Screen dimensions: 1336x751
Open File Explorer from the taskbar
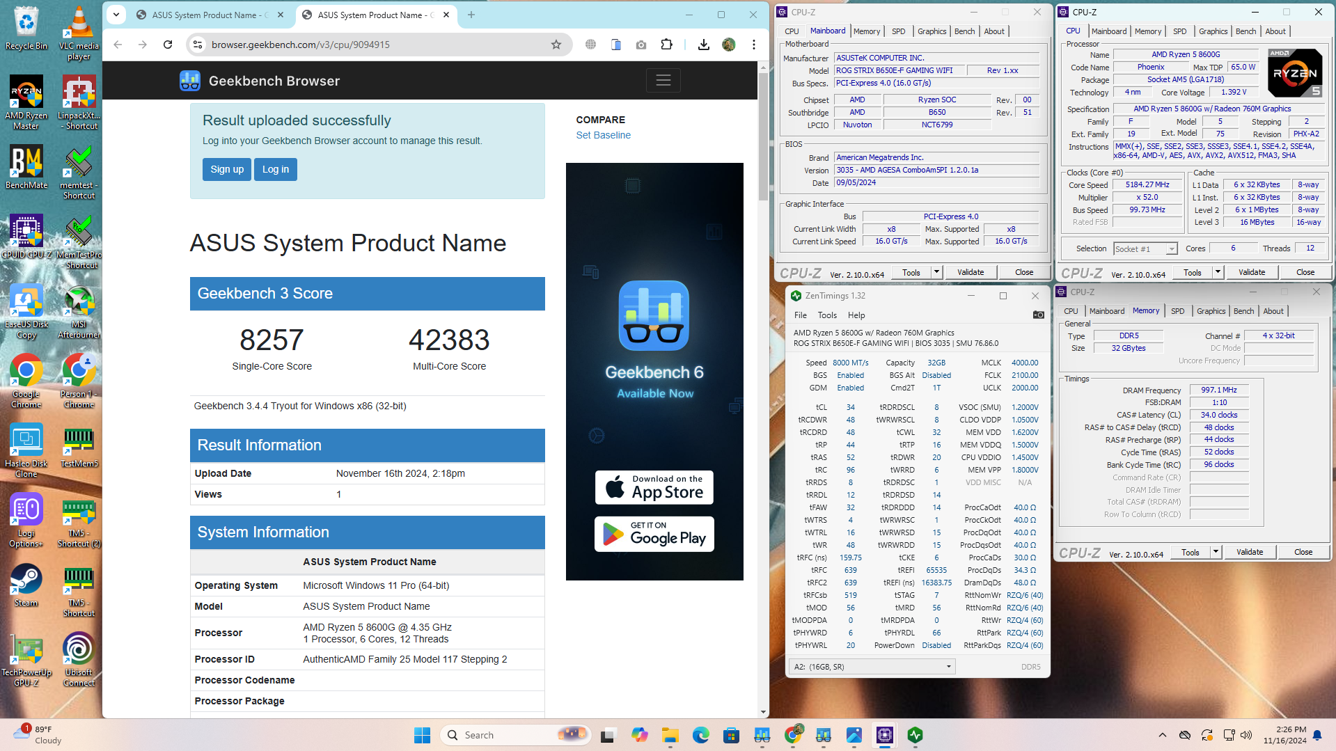(x=670, y=735)
